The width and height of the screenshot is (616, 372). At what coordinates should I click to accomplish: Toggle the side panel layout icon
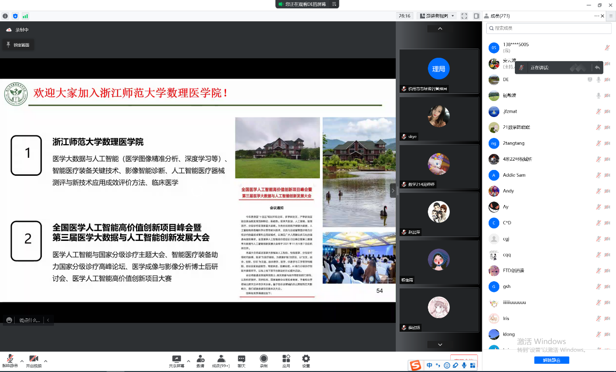pyautogui.click(x=476, y=16)
